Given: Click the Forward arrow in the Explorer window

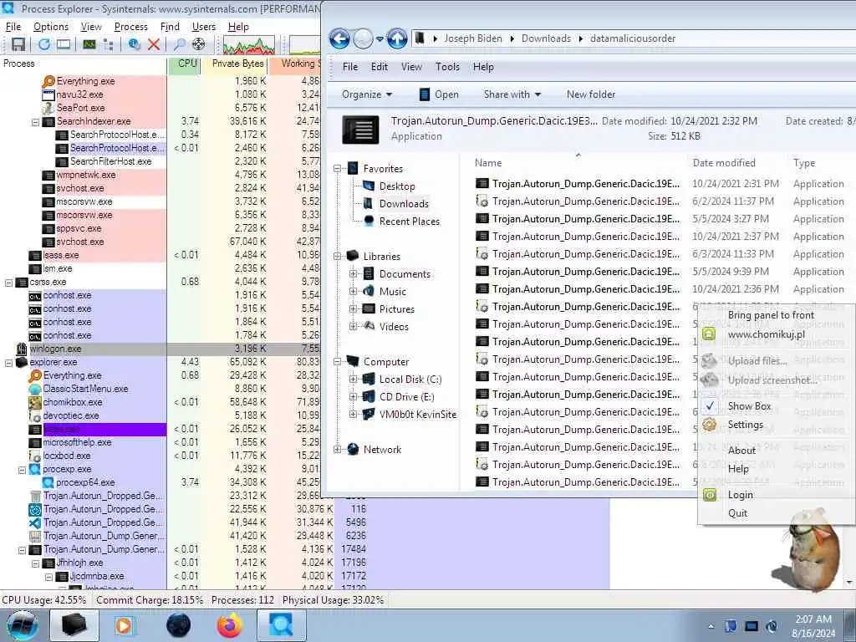Looking at the screenshot, I should [363, 38].
